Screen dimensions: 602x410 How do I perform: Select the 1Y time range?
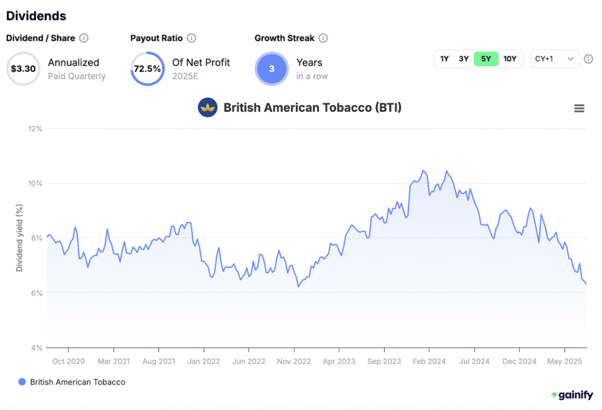point(444,59)
